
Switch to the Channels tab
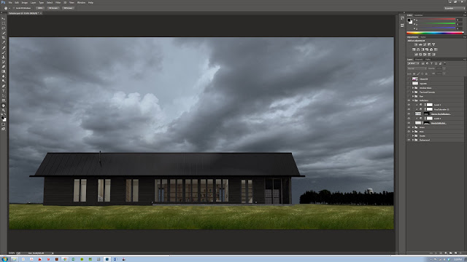[x=419, y=60]
